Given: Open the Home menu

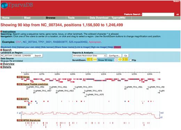Looking at the screenshot, I should click(x=6, y=18).
